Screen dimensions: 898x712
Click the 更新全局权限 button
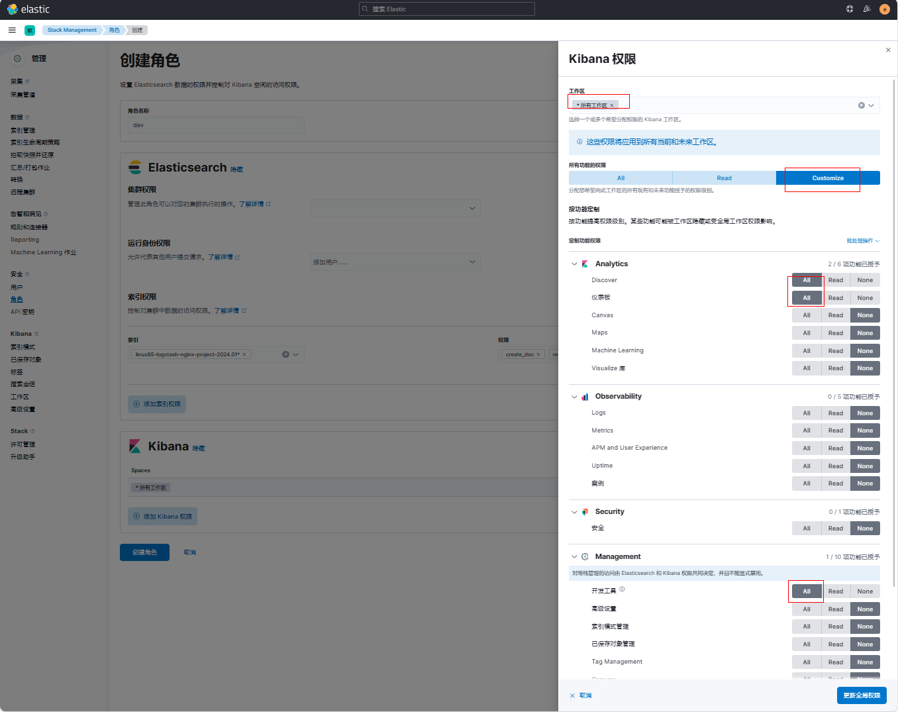(861, 695)
